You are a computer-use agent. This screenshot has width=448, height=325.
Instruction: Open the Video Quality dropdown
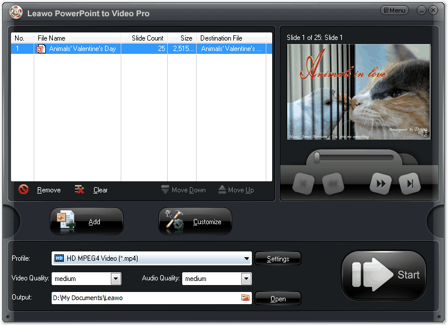(116, 279)
